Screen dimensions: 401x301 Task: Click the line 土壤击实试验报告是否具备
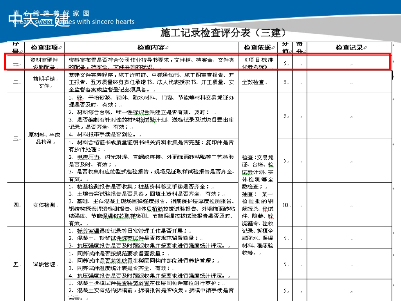point(144,194)
